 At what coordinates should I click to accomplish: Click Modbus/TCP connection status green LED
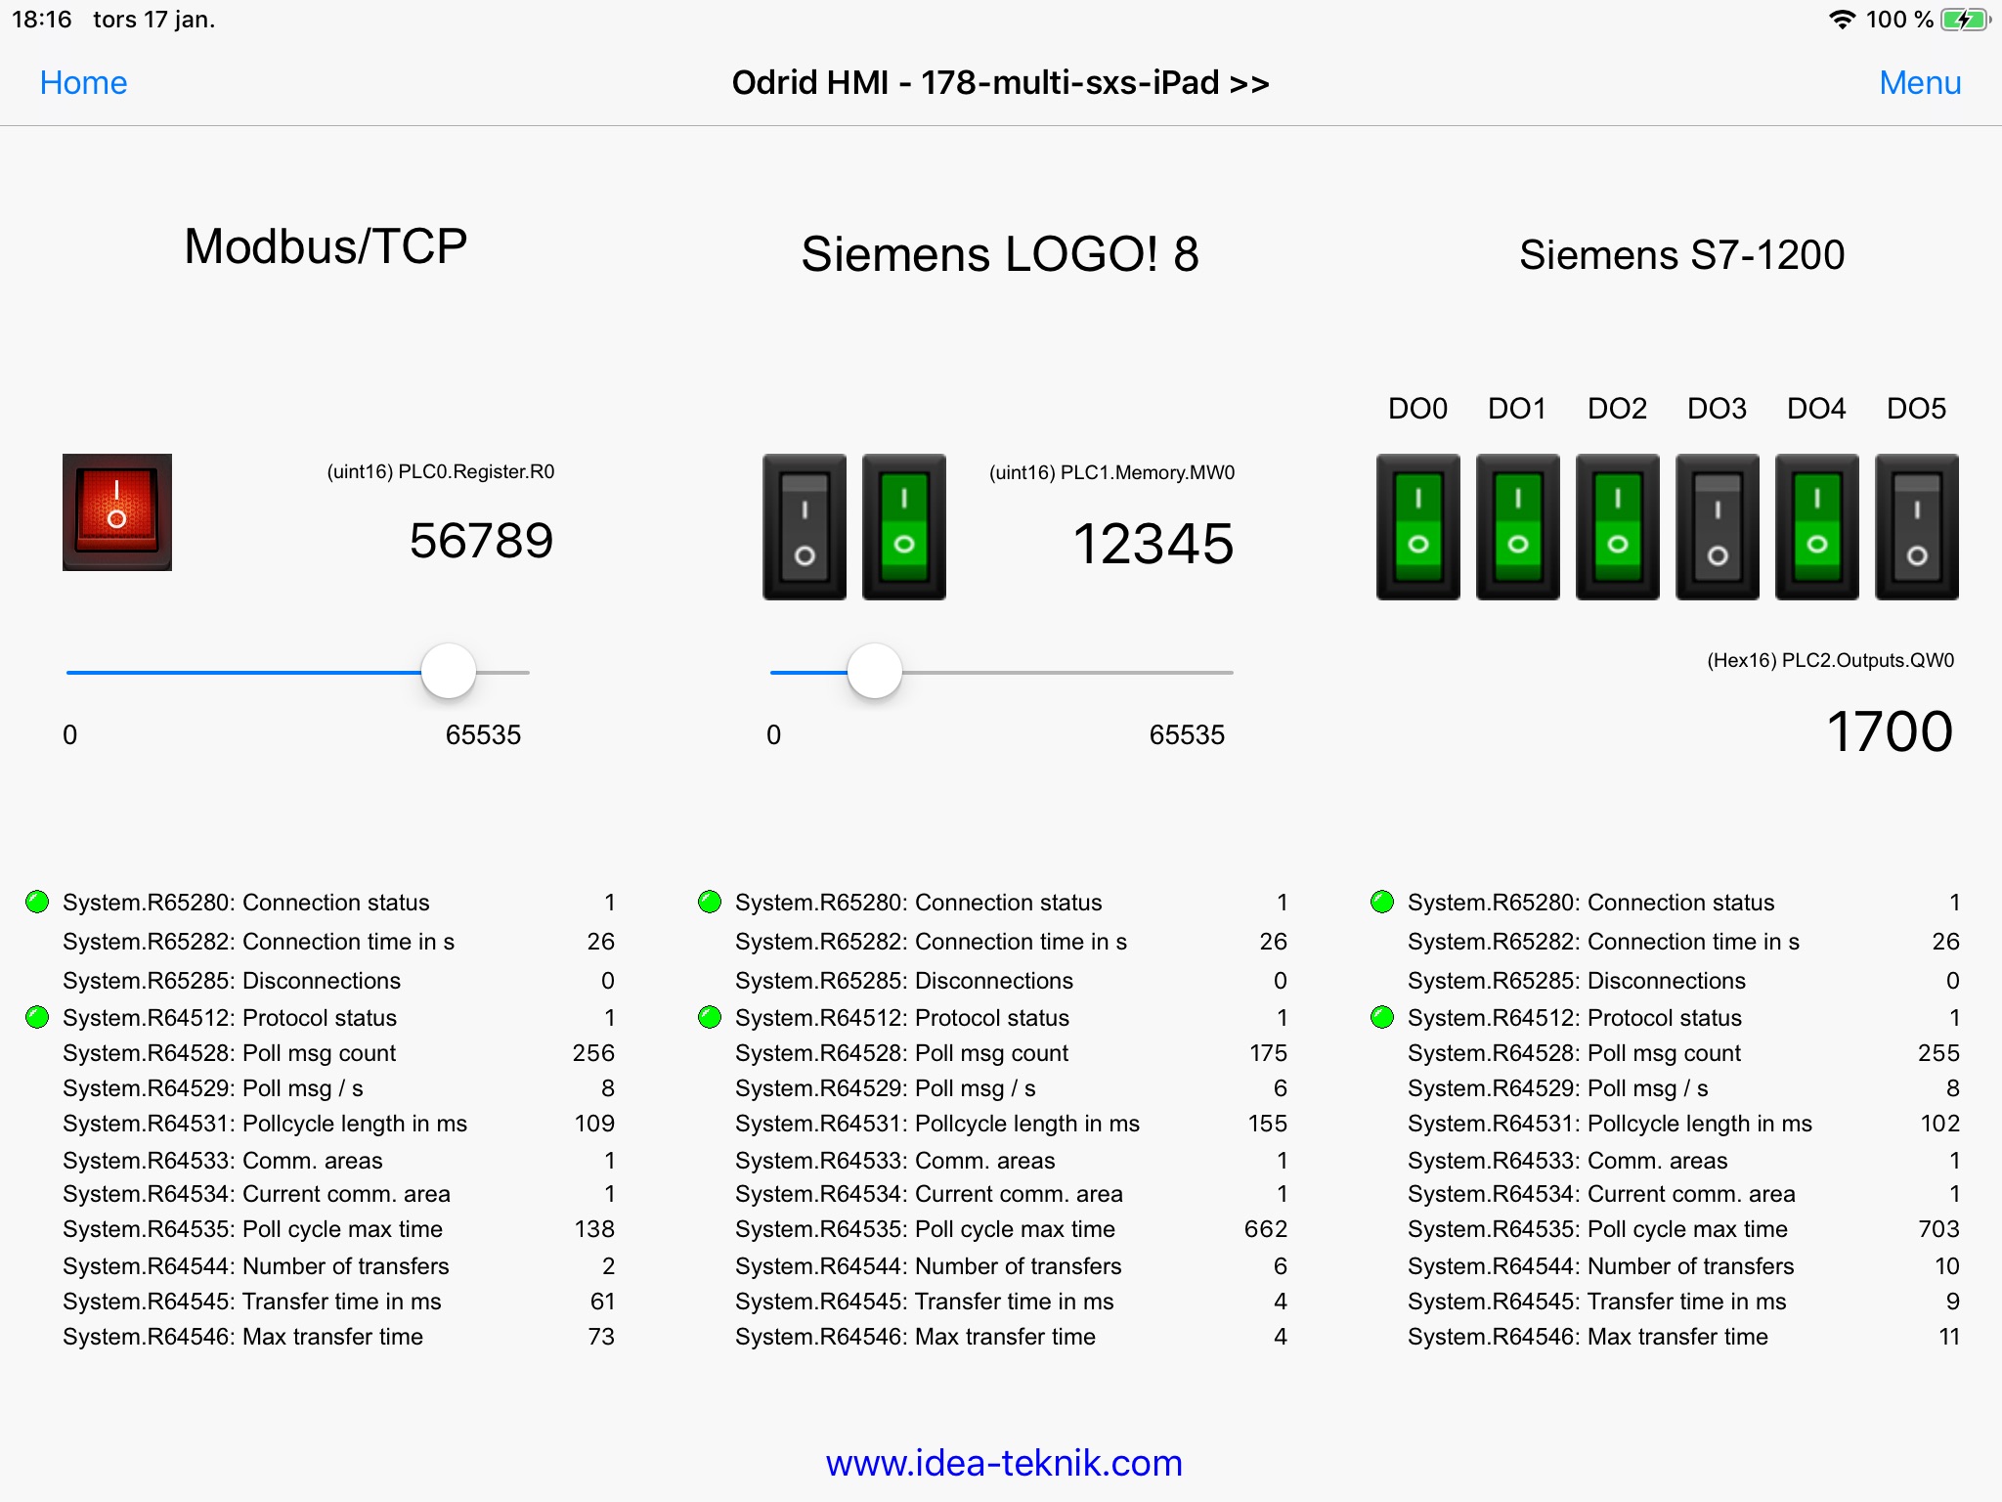tap(37, 902)
